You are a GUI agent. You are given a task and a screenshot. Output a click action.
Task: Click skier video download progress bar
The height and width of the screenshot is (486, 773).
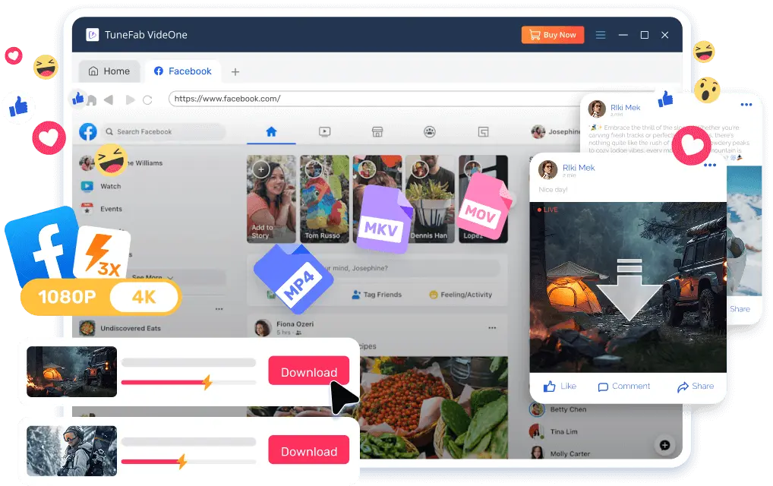point(189,462)
